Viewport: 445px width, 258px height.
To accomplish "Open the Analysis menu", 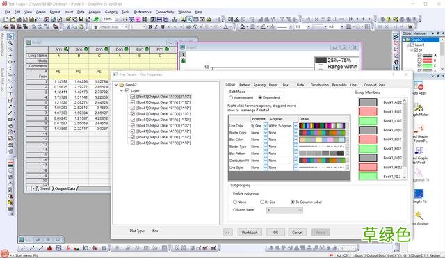I will 95,12.
